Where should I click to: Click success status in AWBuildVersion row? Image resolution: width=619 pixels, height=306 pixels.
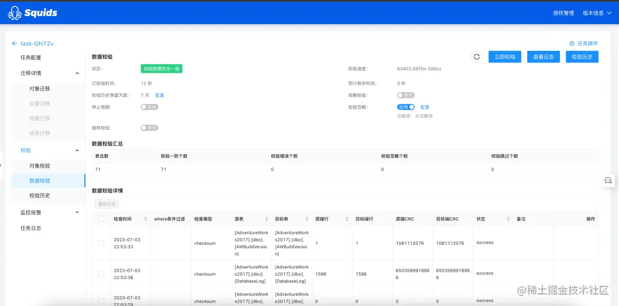coord(485,243)
